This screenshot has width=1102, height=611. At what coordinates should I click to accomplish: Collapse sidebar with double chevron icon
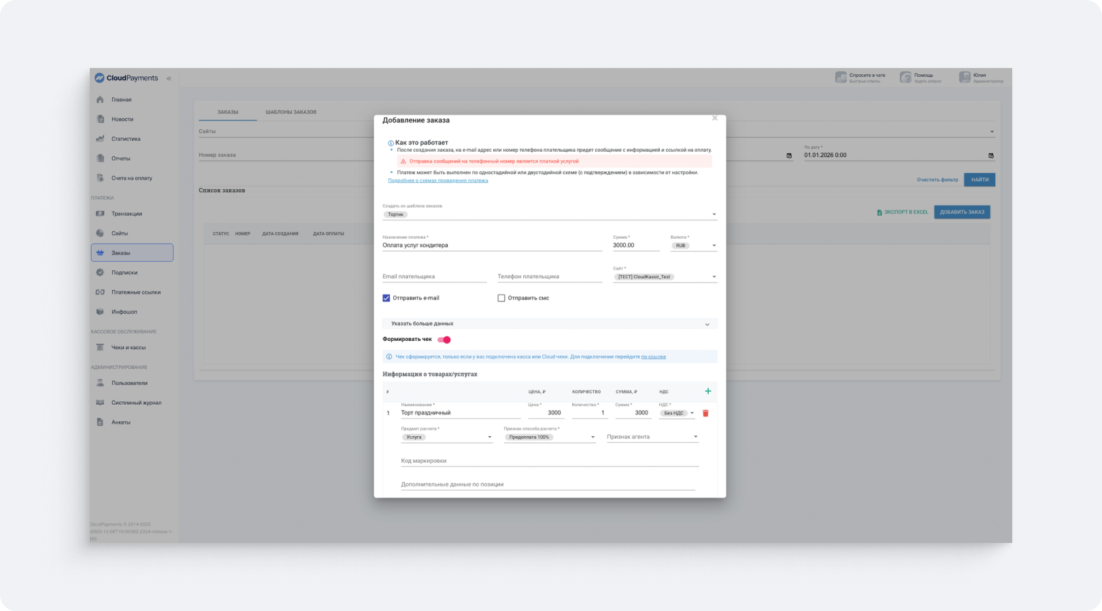(169, 78)
